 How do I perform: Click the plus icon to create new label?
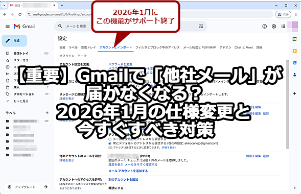(x=47, y=113)
